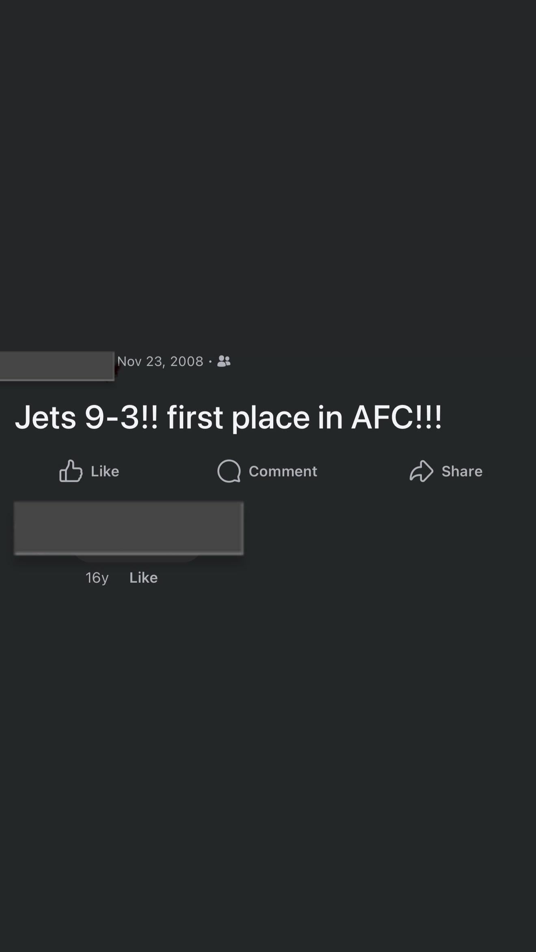Click "first place" in the post text
This screenshot has height=952, width=536.
238,418
